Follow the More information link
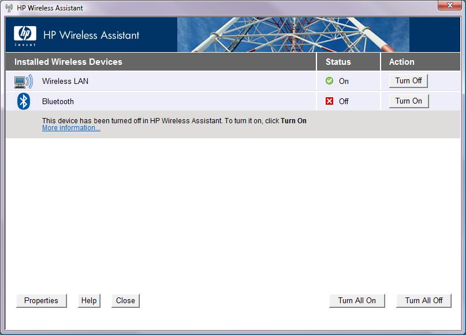 (71, 128)
